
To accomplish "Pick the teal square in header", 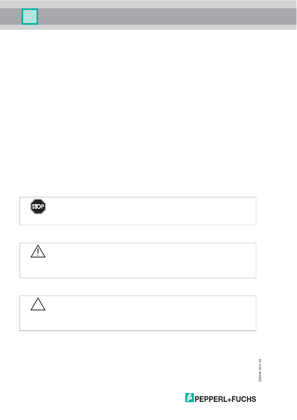I will 30,17.
